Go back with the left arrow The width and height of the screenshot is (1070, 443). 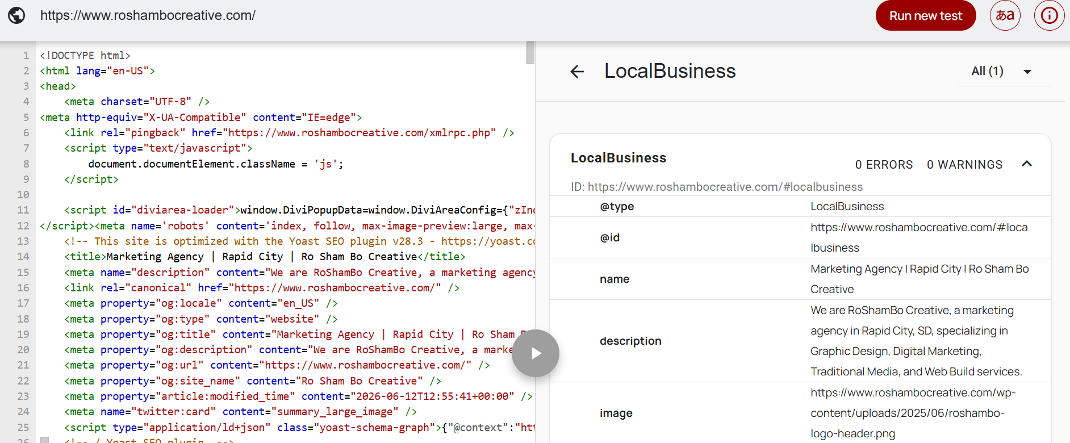tap(577, 72)
